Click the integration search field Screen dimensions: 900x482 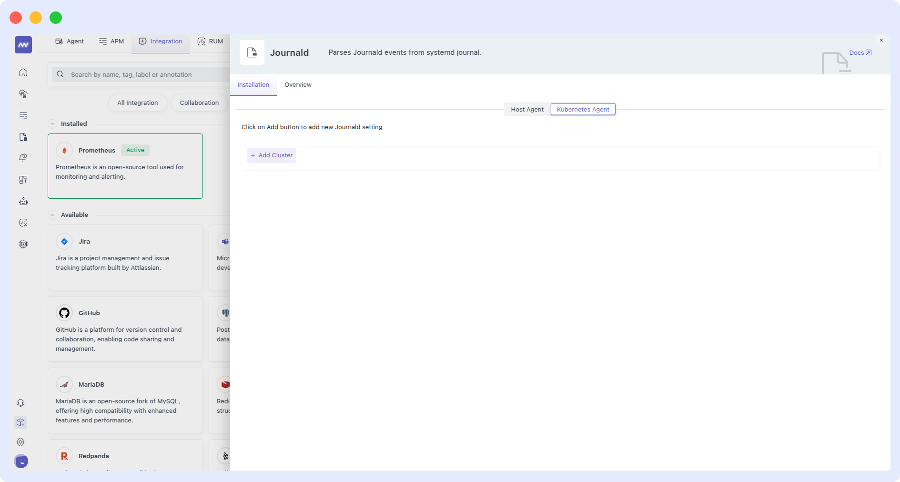(143, 74)
